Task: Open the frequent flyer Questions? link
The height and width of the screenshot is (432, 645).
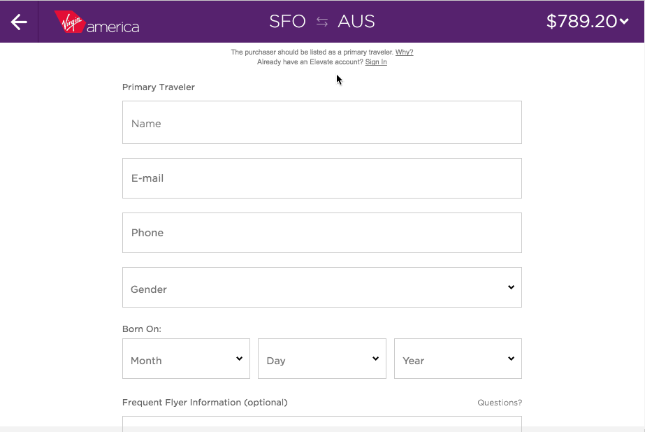Action: [x=500, y=403]
